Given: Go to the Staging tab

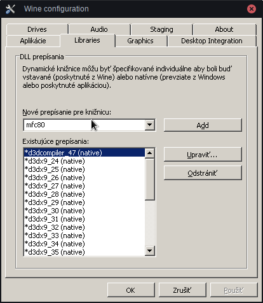Looking at the screenshot, I should pyautogui.click(x=161, y=29).
